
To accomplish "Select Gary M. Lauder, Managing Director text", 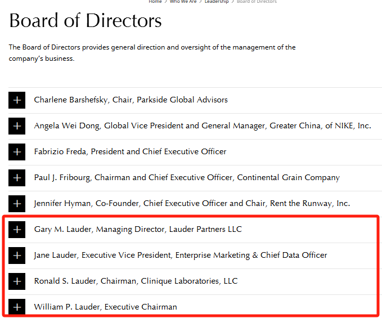I will click(x=138, y=230).
